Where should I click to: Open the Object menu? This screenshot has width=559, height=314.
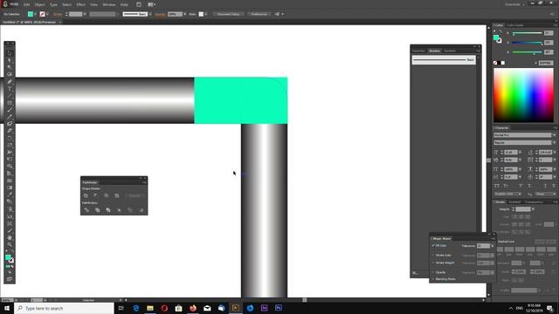point(39,4)
